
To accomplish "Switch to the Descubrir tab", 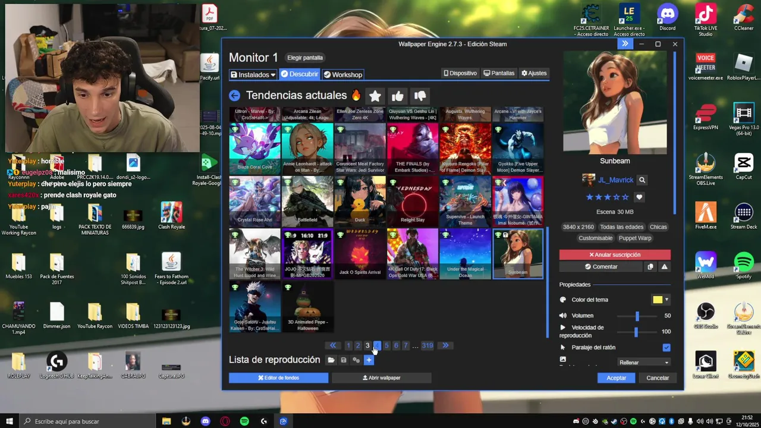I will [x=300, y=74].
